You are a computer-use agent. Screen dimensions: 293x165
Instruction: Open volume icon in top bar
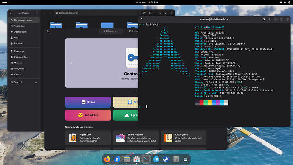[x=285, y=3]
